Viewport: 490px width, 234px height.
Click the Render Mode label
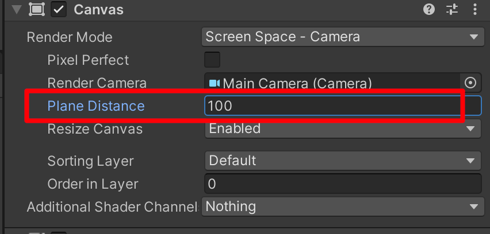(x=70, y=37)
